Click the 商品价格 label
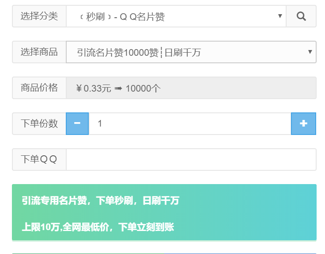The height and width of the screenshot is (254, 325). pos(39,88)
